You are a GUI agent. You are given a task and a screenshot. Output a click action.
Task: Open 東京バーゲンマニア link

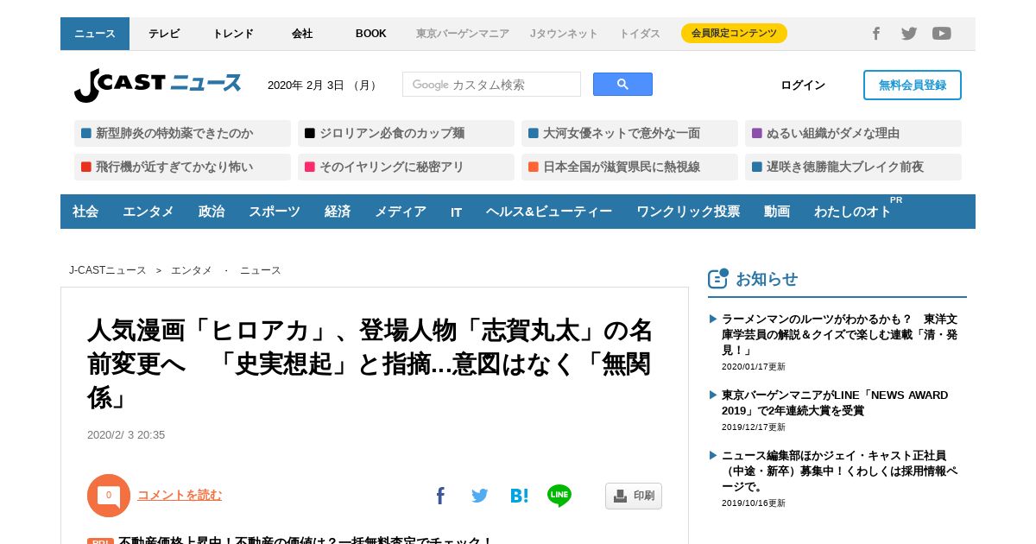click(x=463, y=34)
